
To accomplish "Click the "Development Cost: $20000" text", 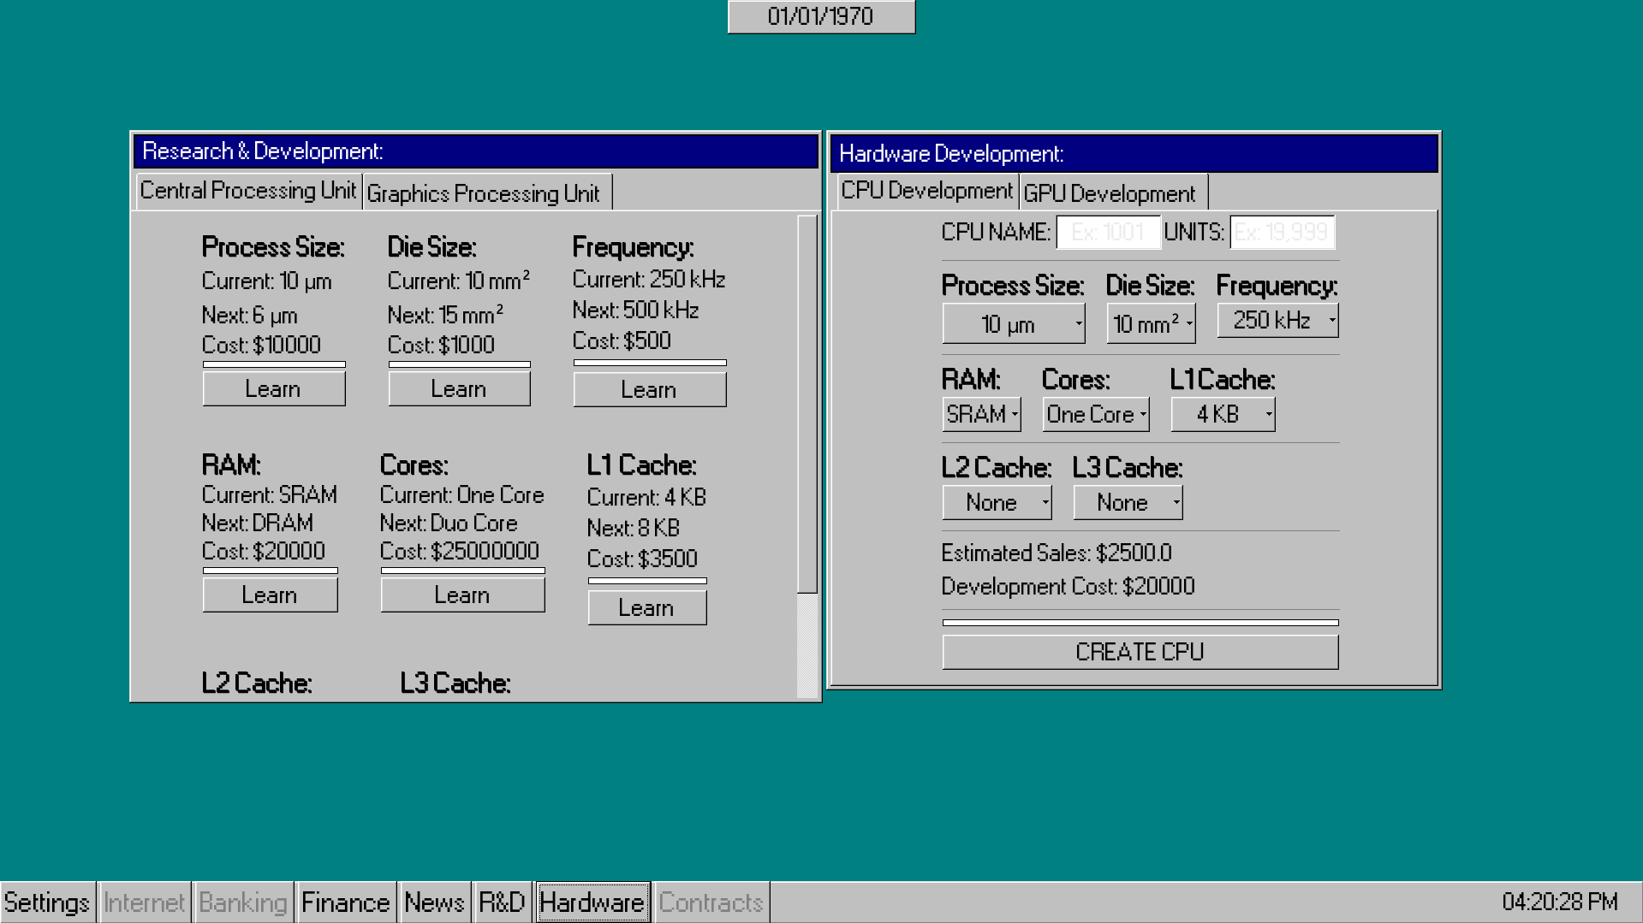I will pos(1068,587).
